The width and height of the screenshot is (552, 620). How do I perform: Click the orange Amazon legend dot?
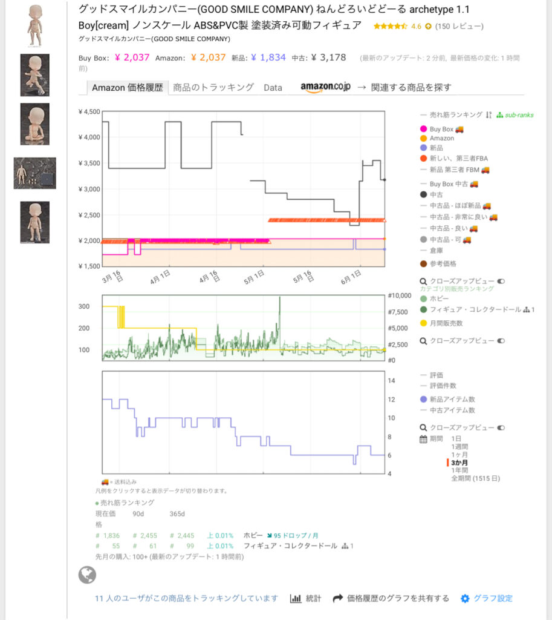tap(424, 139)
